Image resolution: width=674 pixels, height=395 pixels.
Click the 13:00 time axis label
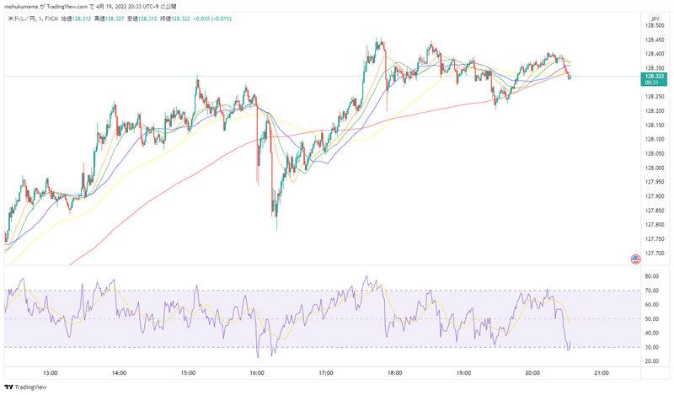tap(51, 373)
